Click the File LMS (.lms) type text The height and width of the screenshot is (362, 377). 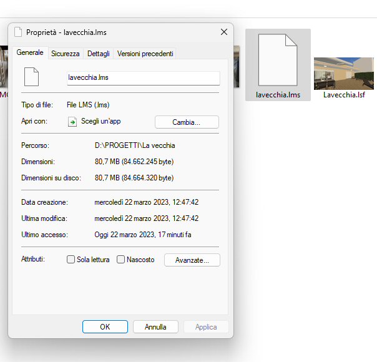click(x=88, y=105)
